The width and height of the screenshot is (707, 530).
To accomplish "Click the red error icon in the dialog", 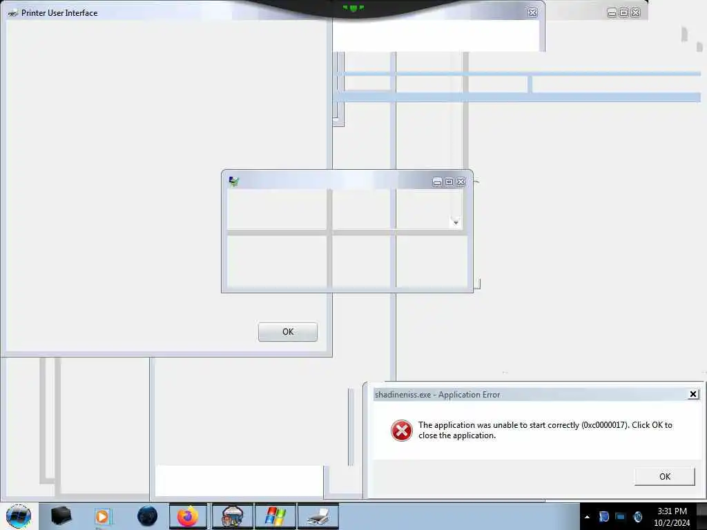I will point(401,431).
